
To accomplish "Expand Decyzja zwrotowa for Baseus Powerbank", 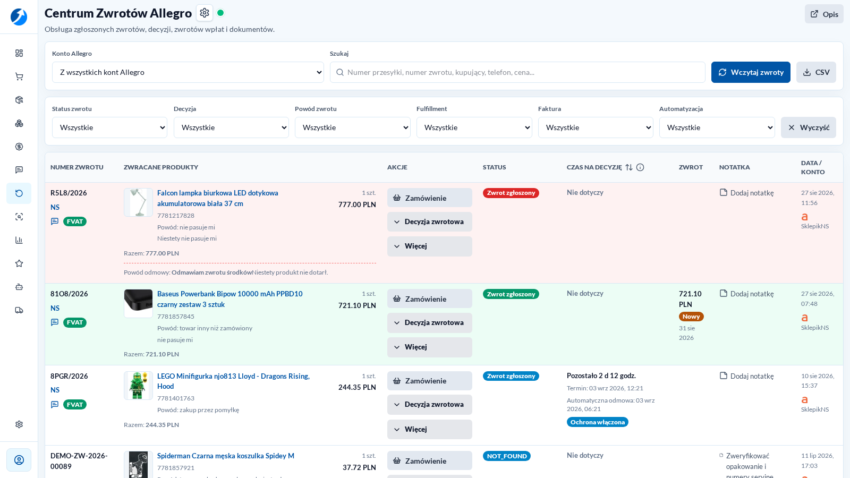I will tap(430, 323).
